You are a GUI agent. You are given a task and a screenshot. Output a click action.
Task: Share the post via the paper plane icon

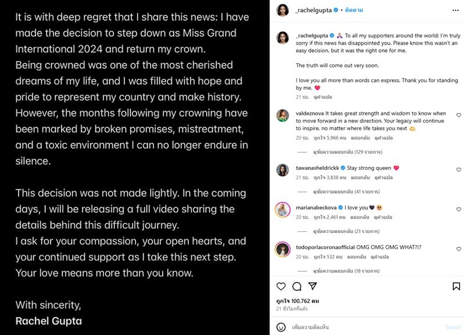point(312,286)
